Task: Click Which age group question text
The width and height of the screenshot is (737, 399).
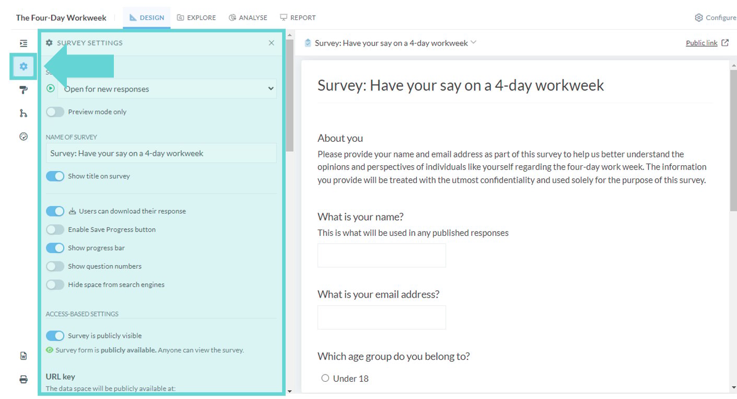Action: click(394, 356)
